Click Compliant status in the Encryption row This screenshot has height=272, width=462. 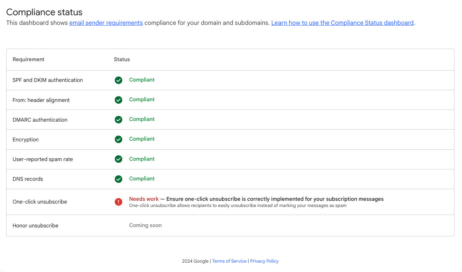[x=142, y=139]
